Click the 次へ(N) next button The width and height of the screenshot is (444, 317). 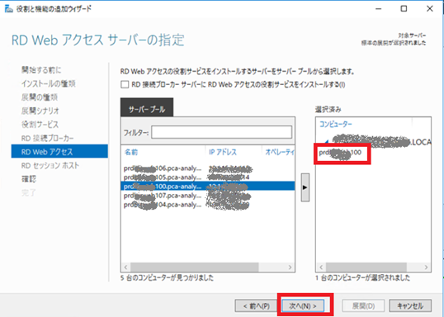point(302,305)
